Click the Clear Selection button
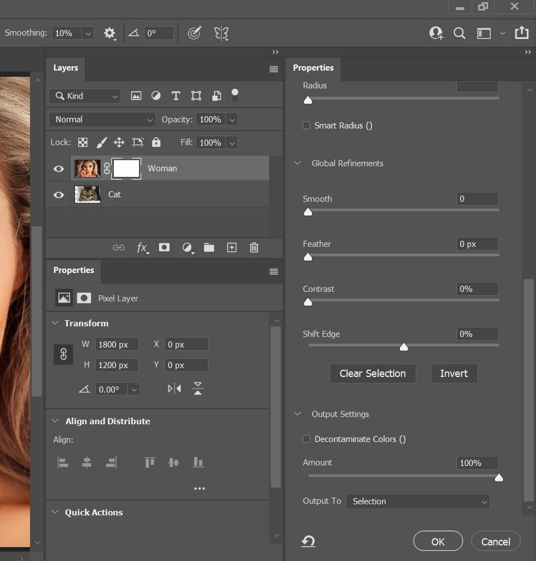Viewport: 536px width, 561px height. [373, 374]
